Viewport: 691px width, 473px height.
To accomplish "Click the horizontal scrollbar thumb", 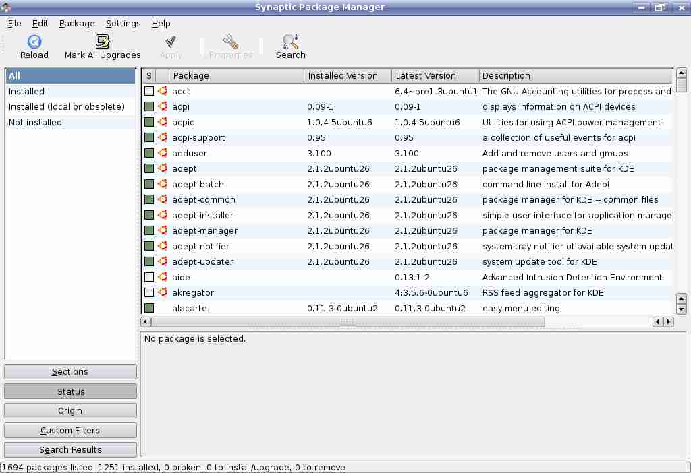I will pyautogui.click(x=348, y=321).
